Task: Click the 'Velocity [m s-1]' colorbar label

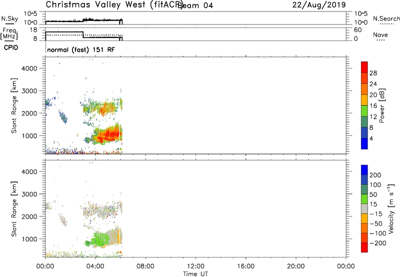Action: point(390,208)
